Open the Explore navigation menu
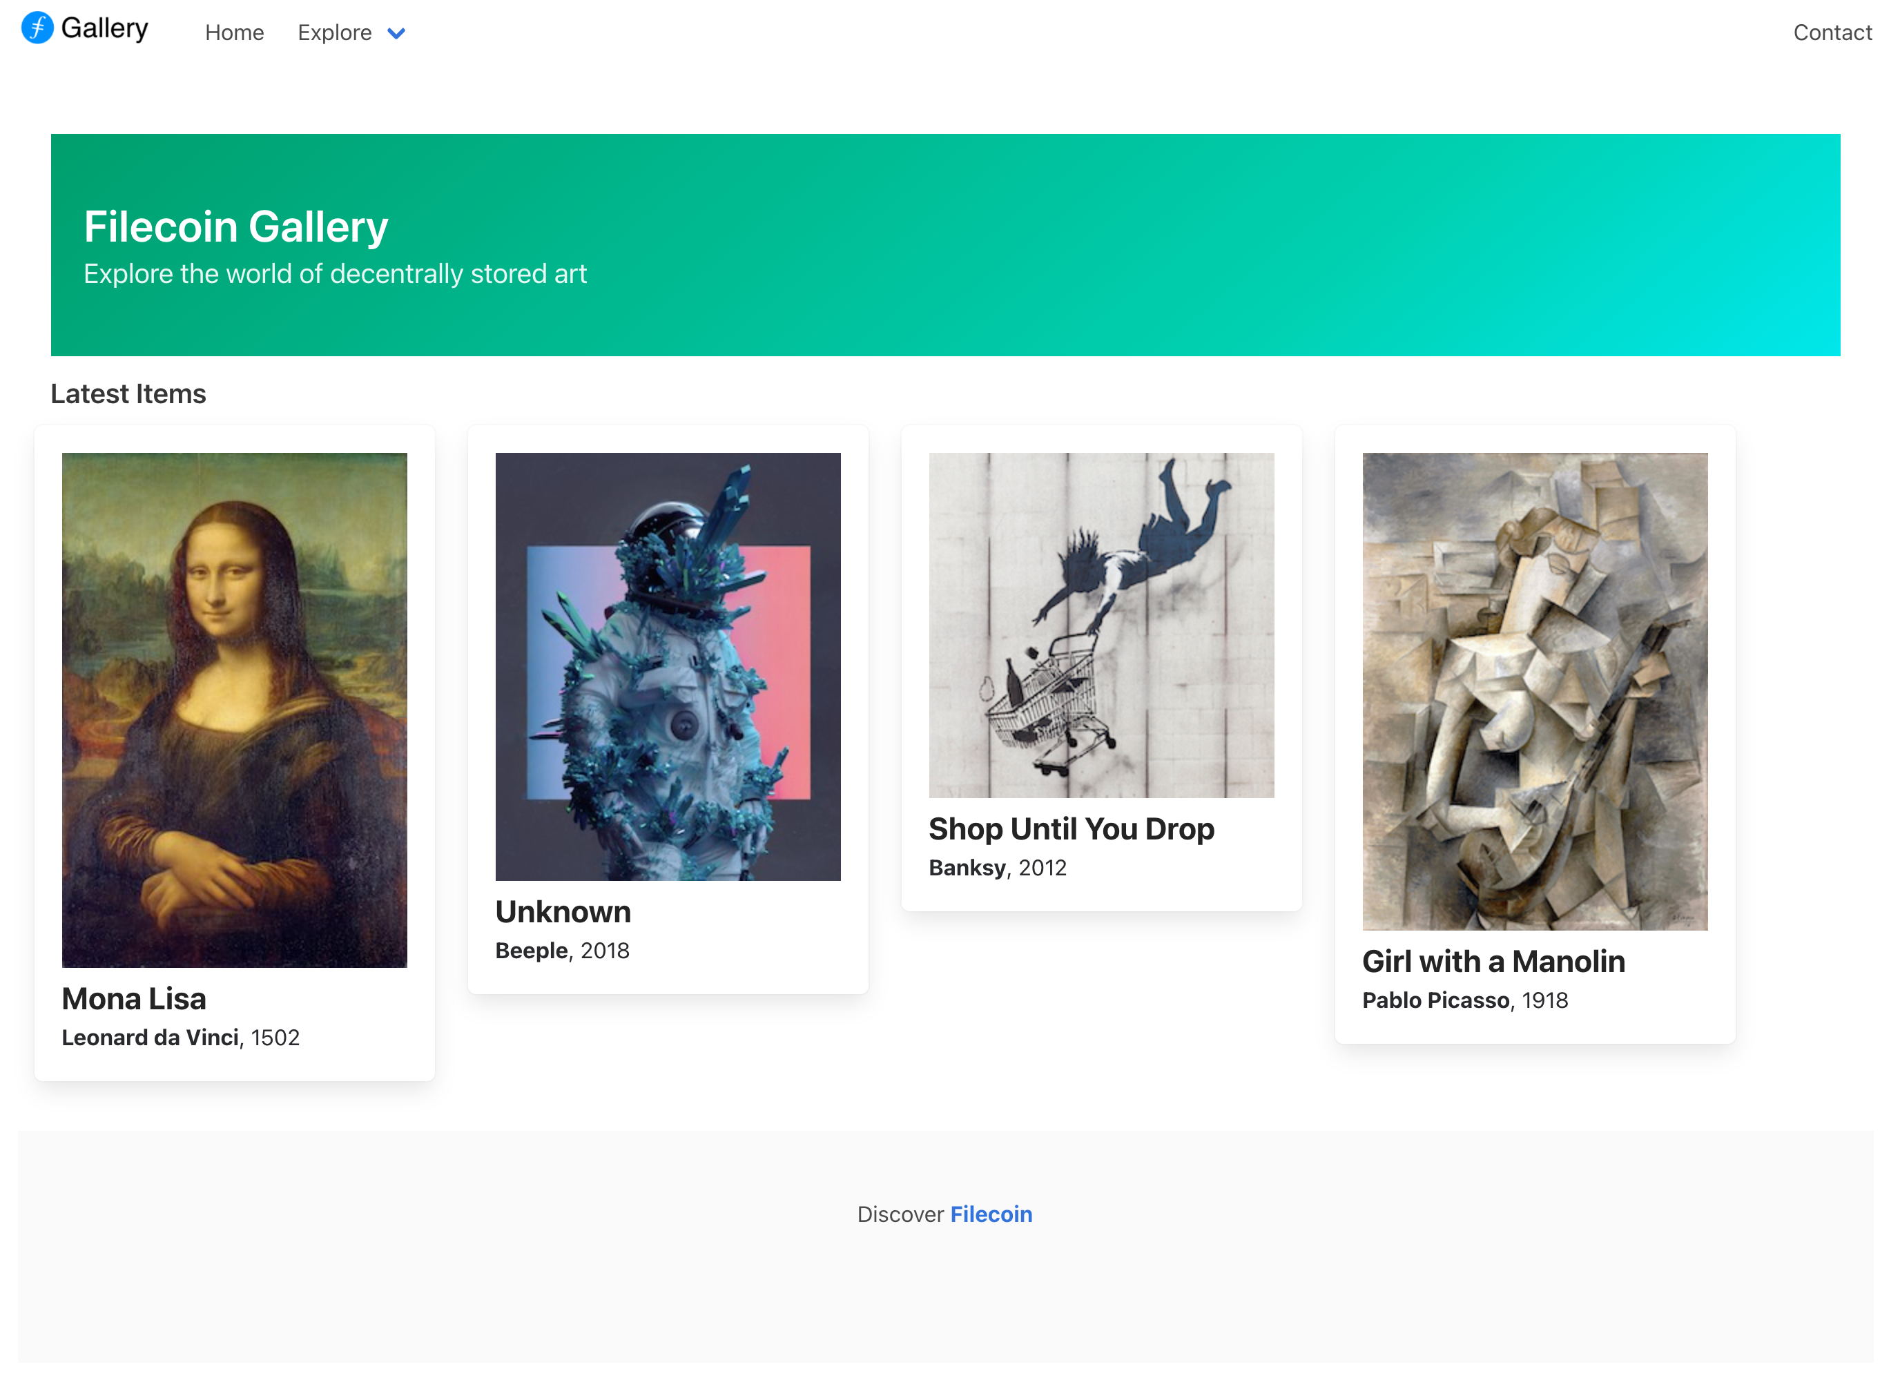 click(335, 32)
